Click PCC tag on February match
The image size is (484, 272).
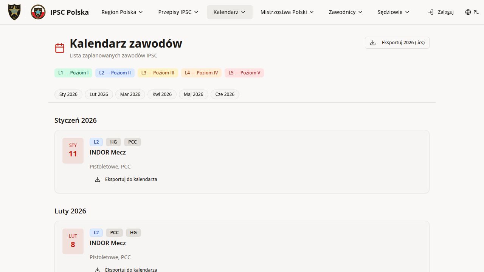pyautogui.click(x=114, y=233)
